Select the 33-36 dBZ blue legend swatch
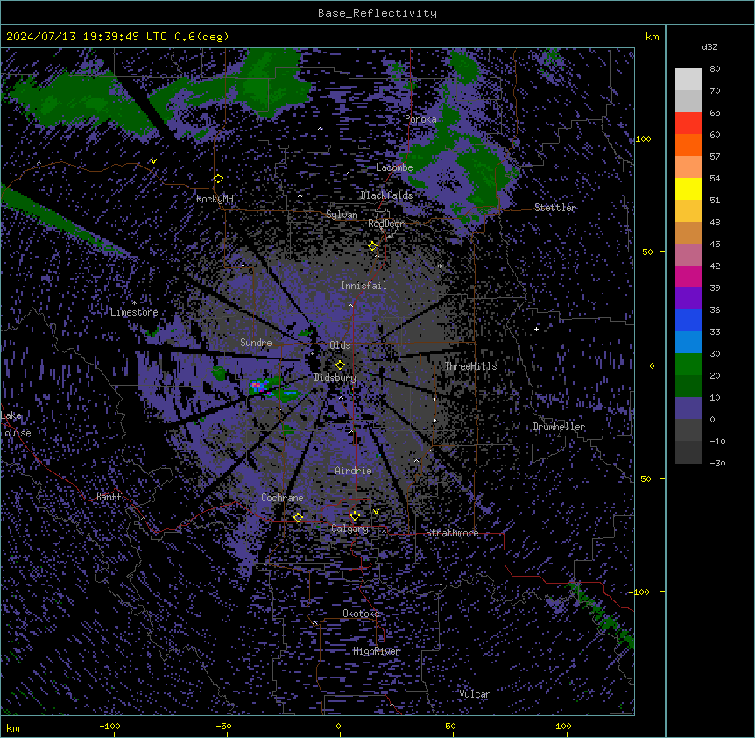755x738 pixels. pos(688,320)
